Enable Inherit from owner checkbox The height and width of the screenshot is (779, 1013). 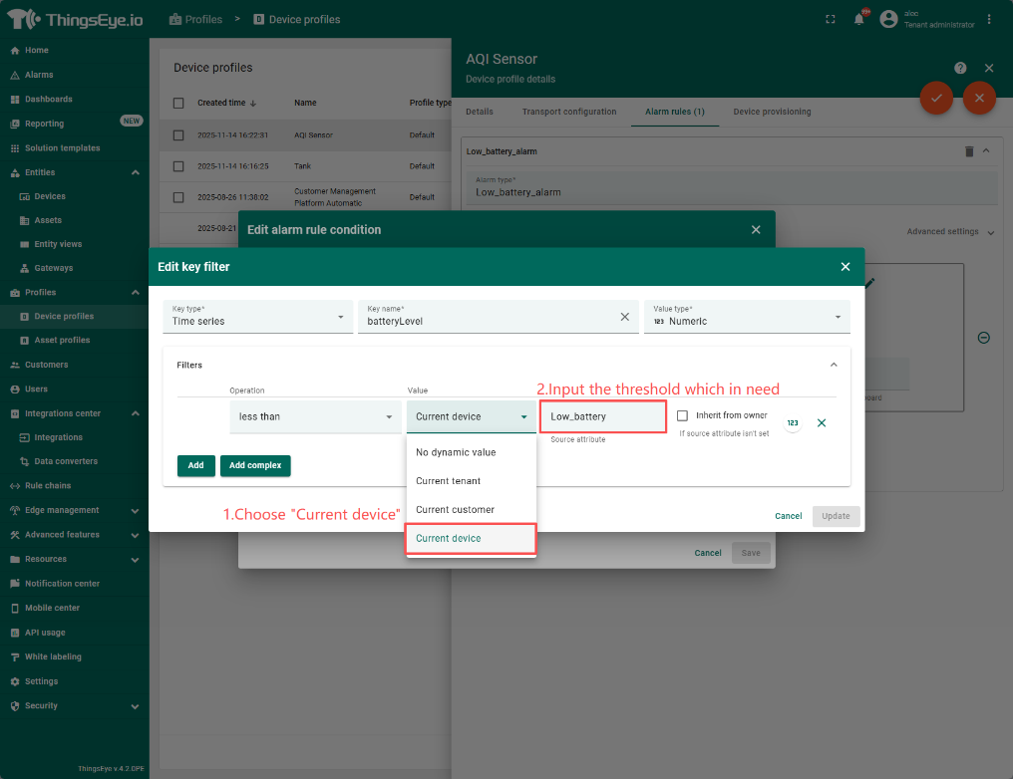(x=683, y=415)
